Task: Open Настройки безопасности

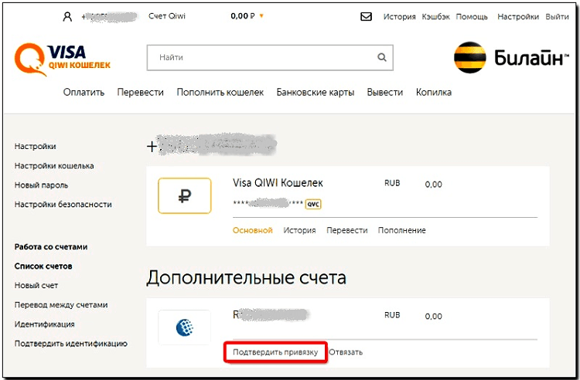Action: [x=63, y=204]
